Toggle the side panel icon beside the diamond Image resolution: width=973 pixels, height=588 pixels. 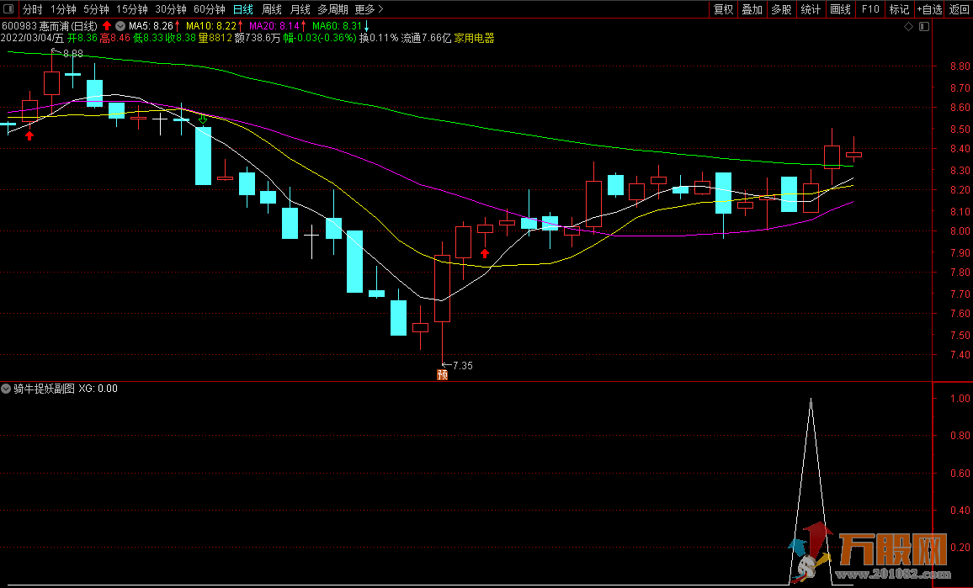point(924,27)
